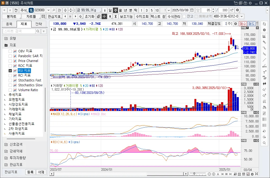This screenshot has height=178, width=270.
Task: Open the calendar picker next to date field
Action: 192,10
